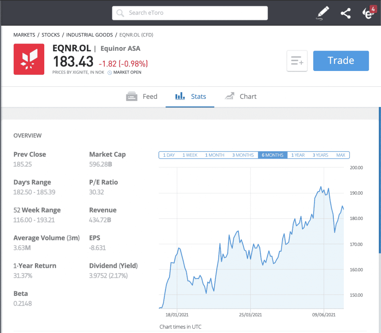The height and width of the screenshot is (333, 381).
Task: Open eToro notifications icon with badge
Action: (368, 13)
